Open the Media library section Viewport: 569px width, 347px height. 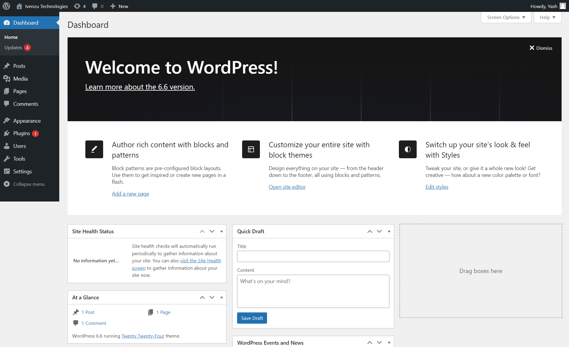tap(20, 78)
